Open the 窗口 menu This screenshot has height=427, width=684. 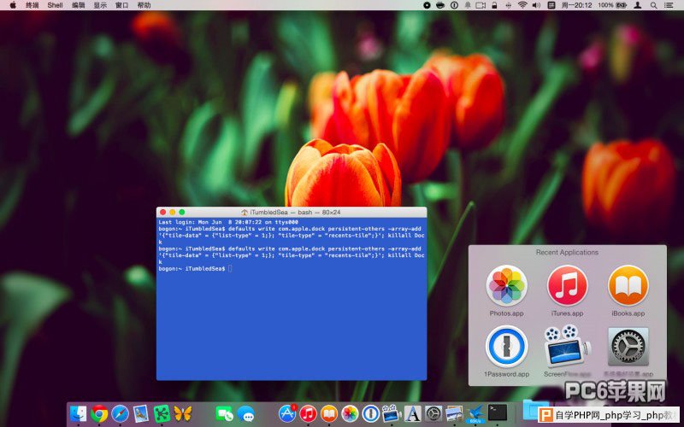pyautogui.click(x=122, y=5)
